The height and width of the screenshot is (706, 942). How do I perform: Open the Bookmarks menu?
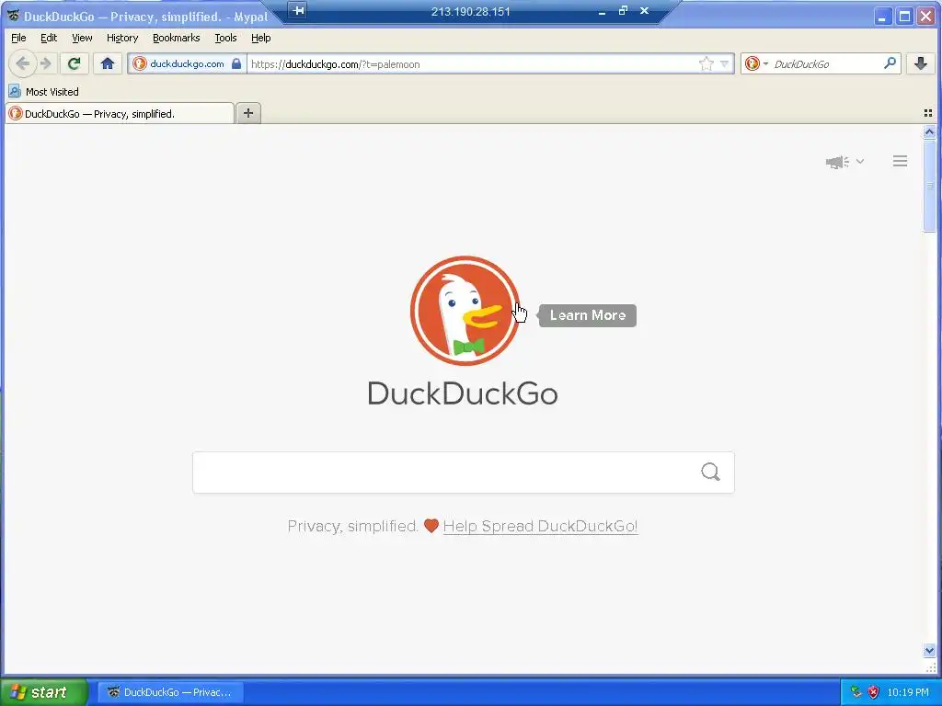pyautogui.click(x=176, y=38)
